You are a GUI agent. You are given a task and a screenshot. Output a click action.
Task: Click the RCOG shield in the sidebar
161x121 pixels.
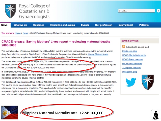point(148,82)
